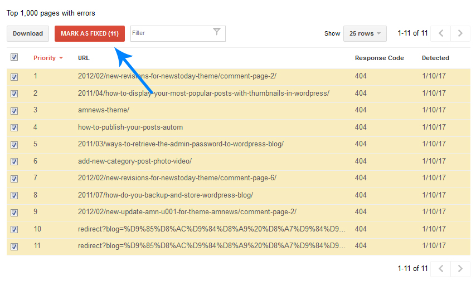The height and width of the screenshot is (281, 476).
Task: Toggle checkbox for priority 4 row
Action: (x=14, y=127)
